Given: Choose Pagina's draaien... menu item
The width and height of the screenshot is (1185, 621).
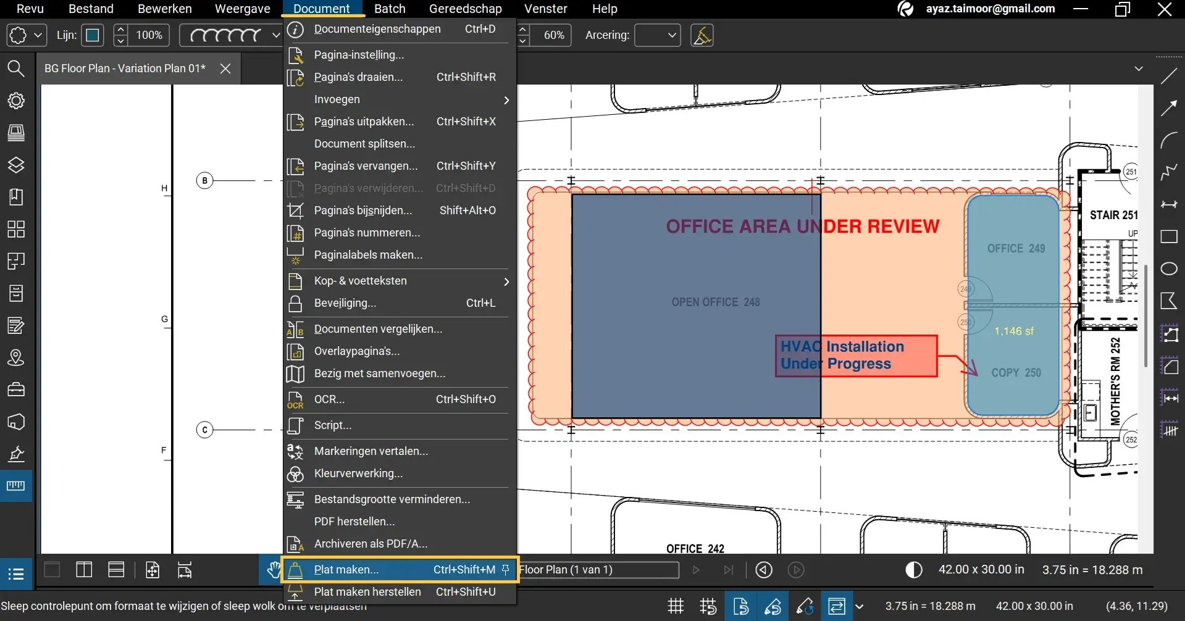Looking at the screenshot, I should pyautogui.click(x=400, y=77).
